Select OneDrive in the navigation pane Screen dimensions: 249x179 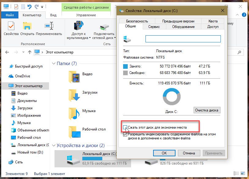point(22,76)
